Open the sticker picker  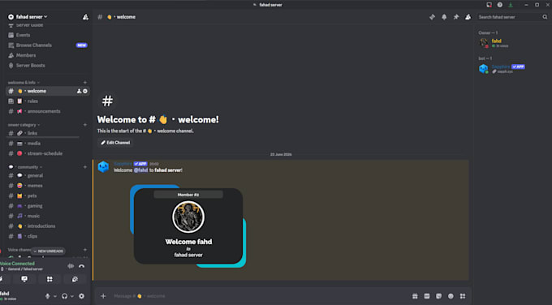(x=438, y=296)
